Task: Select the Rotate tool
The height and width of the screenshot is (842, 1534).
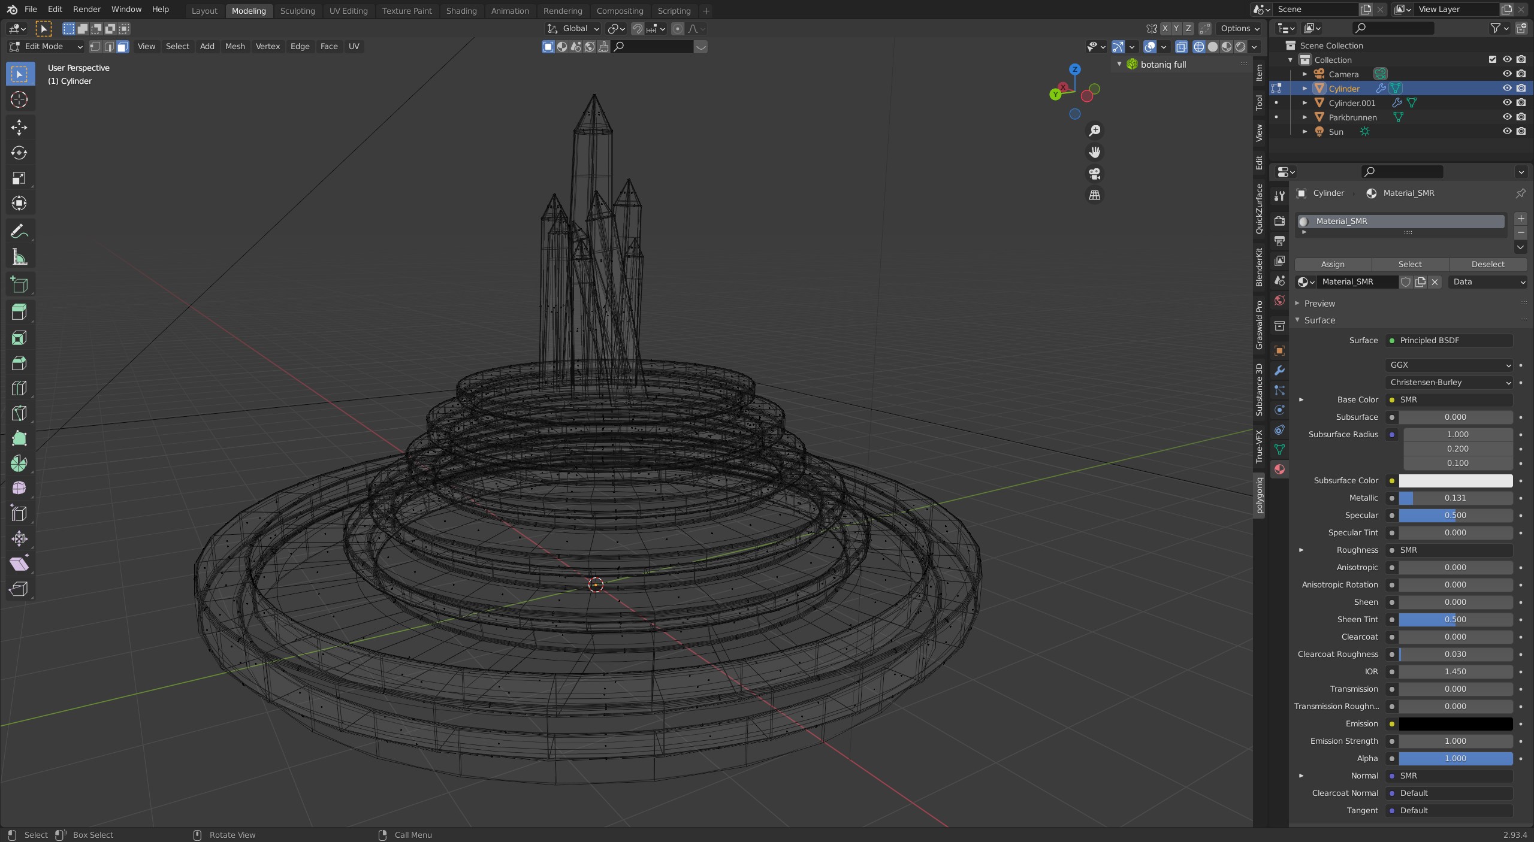Action: (19, 153)
